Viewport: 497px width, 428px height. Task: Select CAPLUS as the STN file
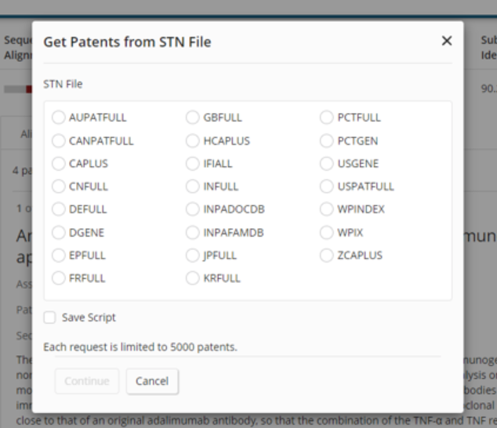tap(59, 164)
